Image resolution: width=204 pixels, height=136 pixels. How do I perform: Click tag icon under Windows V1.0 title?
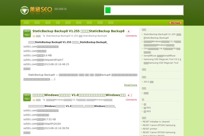[44, 100]
